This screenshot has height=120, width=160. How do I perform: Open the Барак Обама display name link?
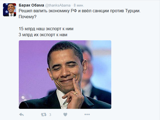[31, 5]
